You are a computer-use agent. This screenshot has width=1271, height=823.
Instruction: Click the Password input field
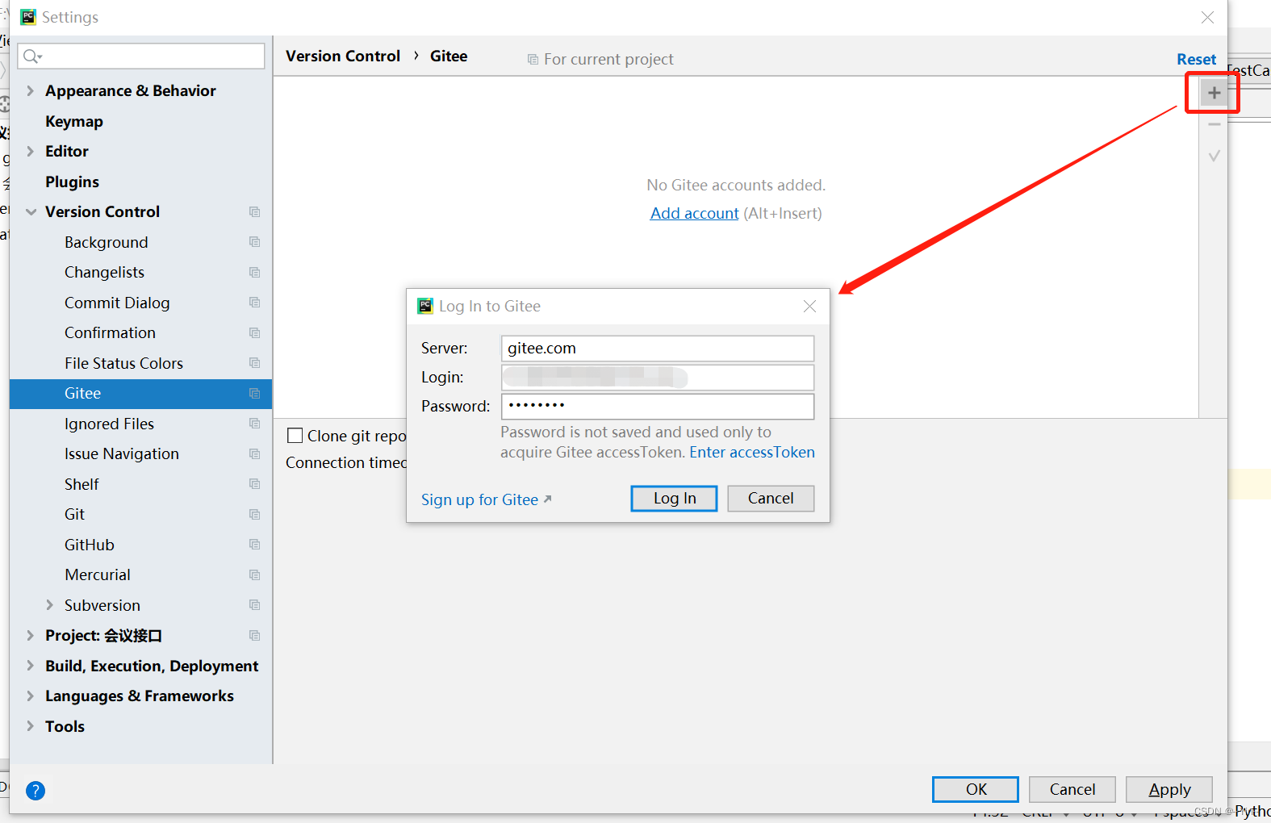pyautogui.click(x=658, y=407)
